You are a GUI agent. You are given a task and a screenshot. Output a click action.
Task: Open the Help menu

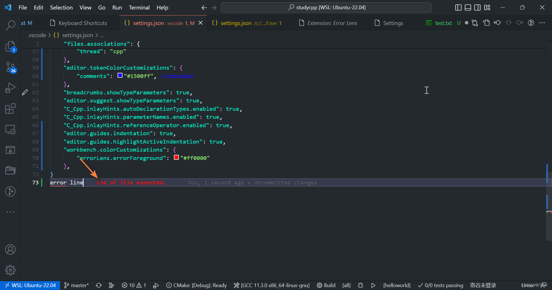(x=162, y=7)
